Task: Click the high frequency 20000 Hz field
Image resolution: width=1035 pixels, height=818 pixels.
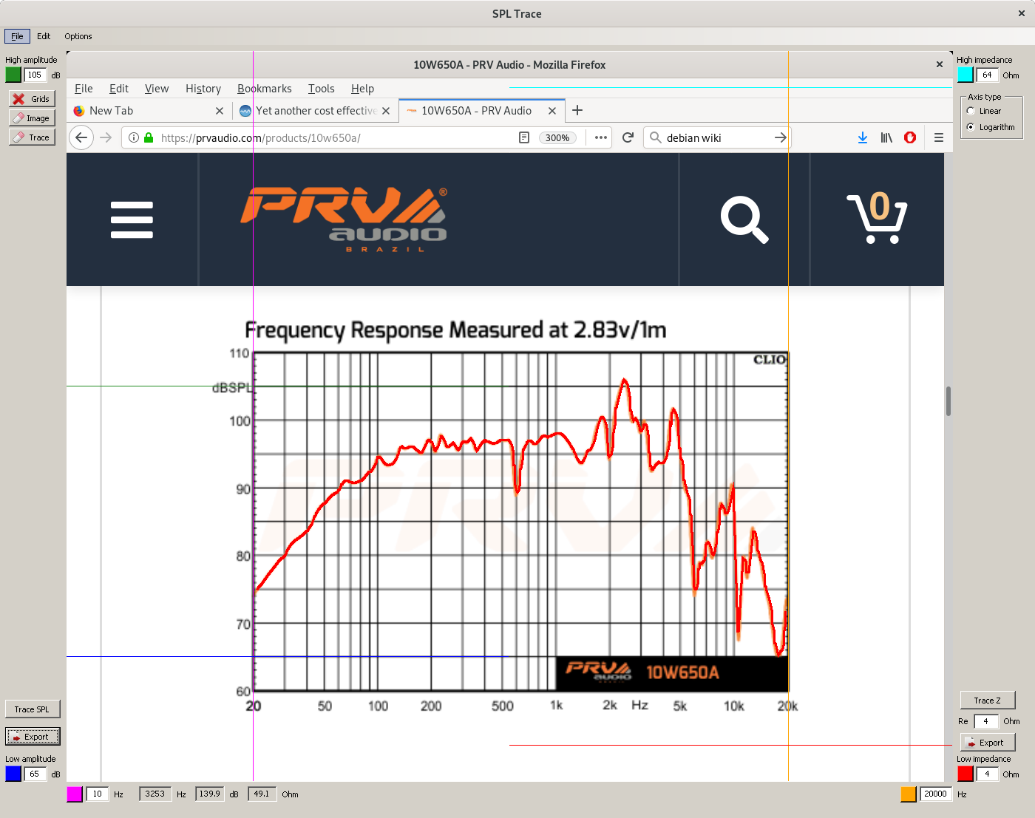Action: (x=936, y=794)
